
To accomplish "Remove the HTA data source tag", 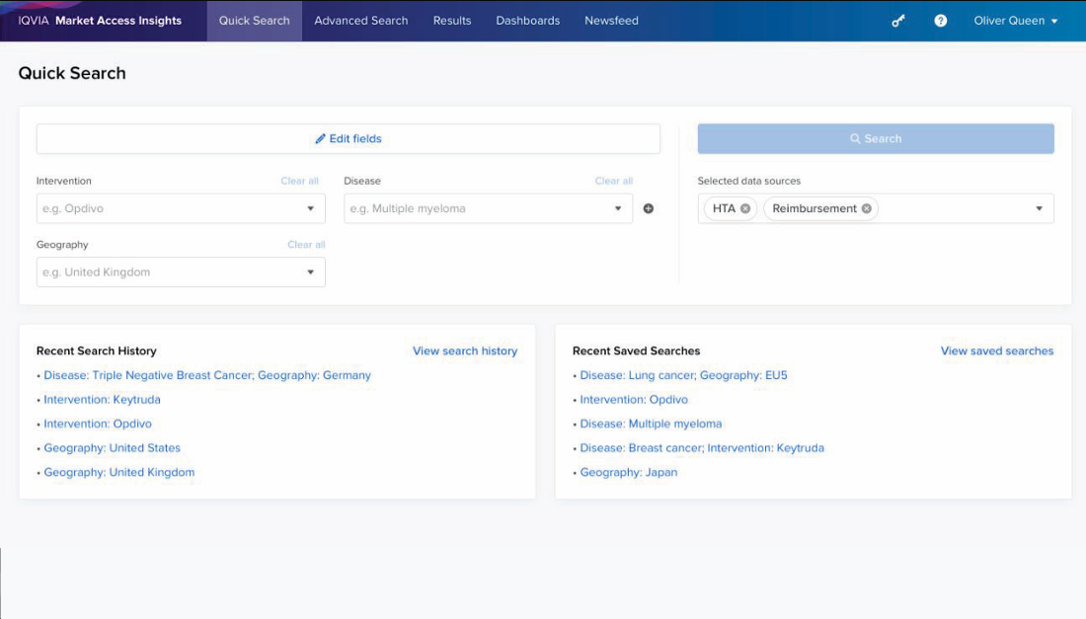I will [745, 208].
